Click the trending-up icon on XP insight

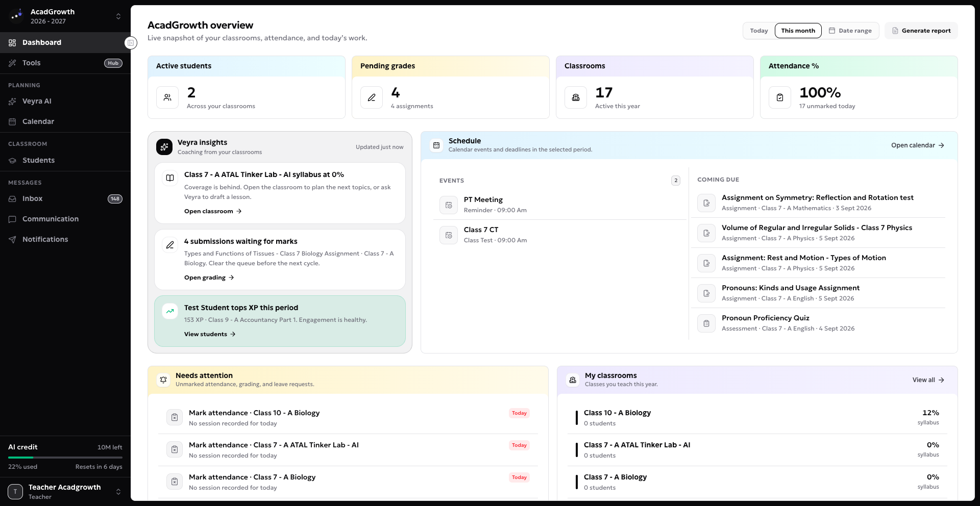[x=170, y=311]
